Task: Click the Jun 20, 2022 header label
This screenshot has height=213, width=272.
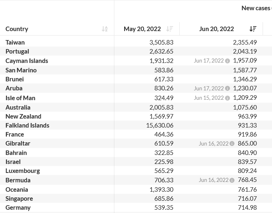Action: coord(216,29)
